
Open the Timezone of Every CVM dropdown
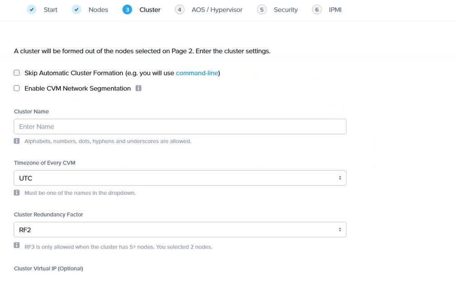pyautogui.click(x=180, y=178)
